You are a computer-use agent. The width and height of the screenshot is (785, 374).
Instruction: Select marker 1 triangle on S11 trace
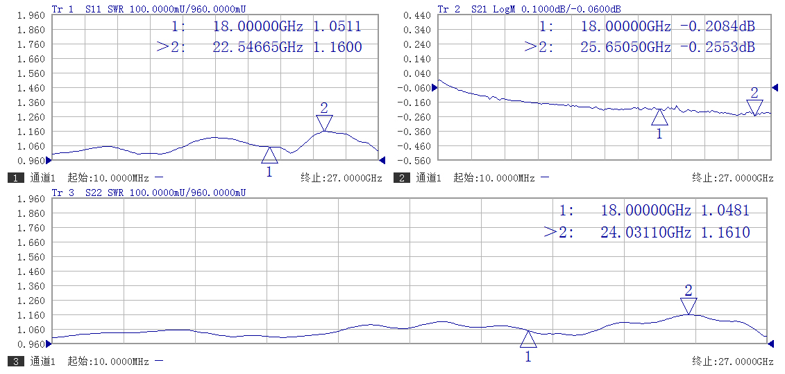point(269,155)
